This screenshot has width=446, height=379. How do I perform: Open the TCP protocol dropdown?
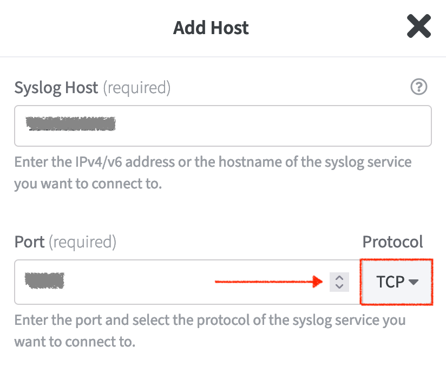click(x=397, y=282)
